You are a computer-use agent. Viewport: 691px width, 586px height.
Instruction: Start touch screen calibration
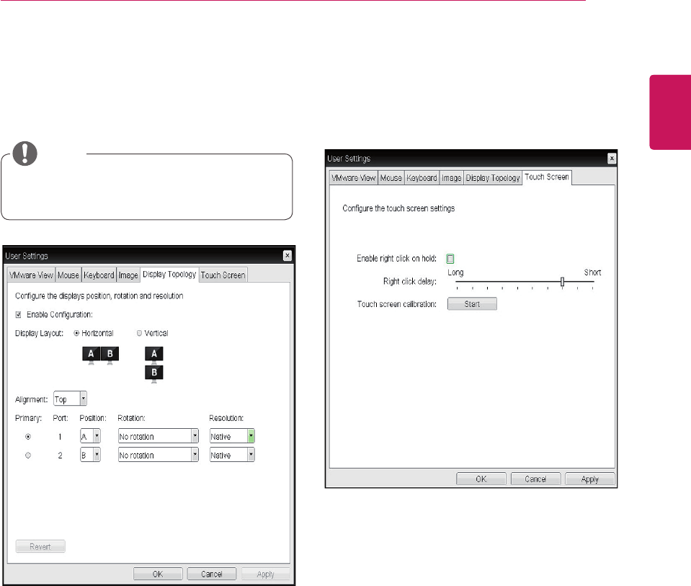point(472,303)
